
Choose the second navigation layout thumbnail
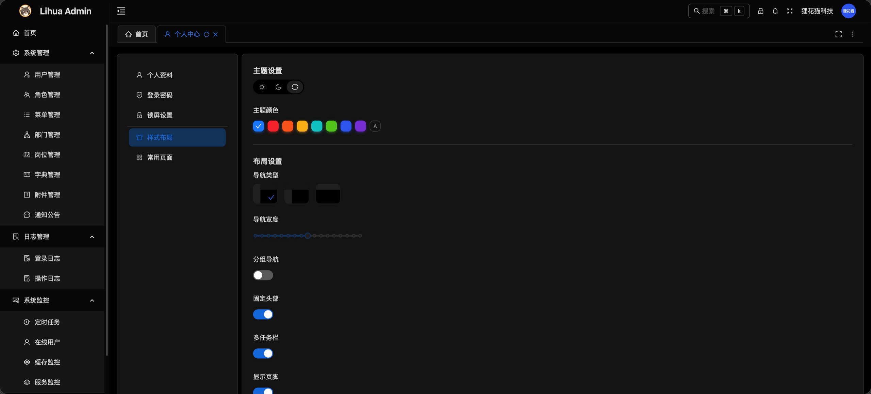296,194
